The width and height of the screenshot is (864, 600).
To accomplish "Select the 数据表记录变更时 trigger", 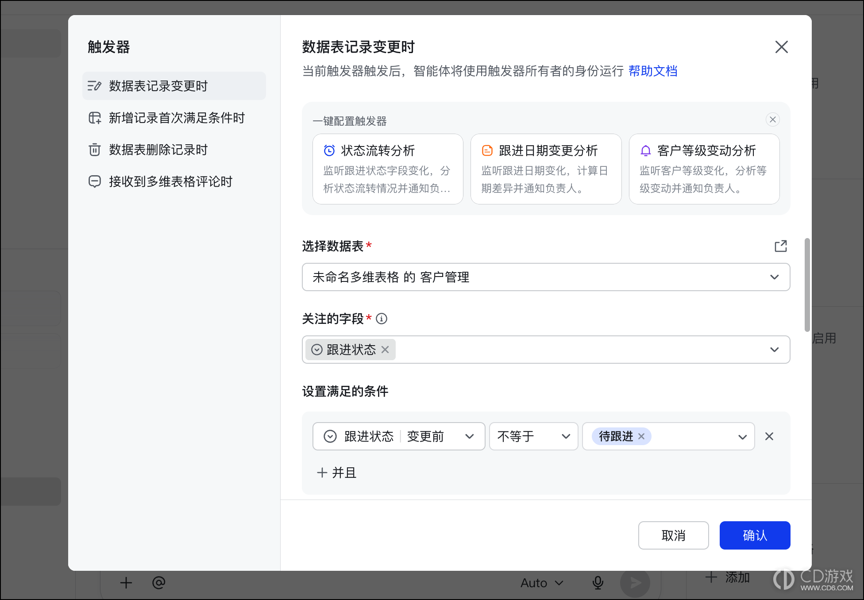I will 174,86.
